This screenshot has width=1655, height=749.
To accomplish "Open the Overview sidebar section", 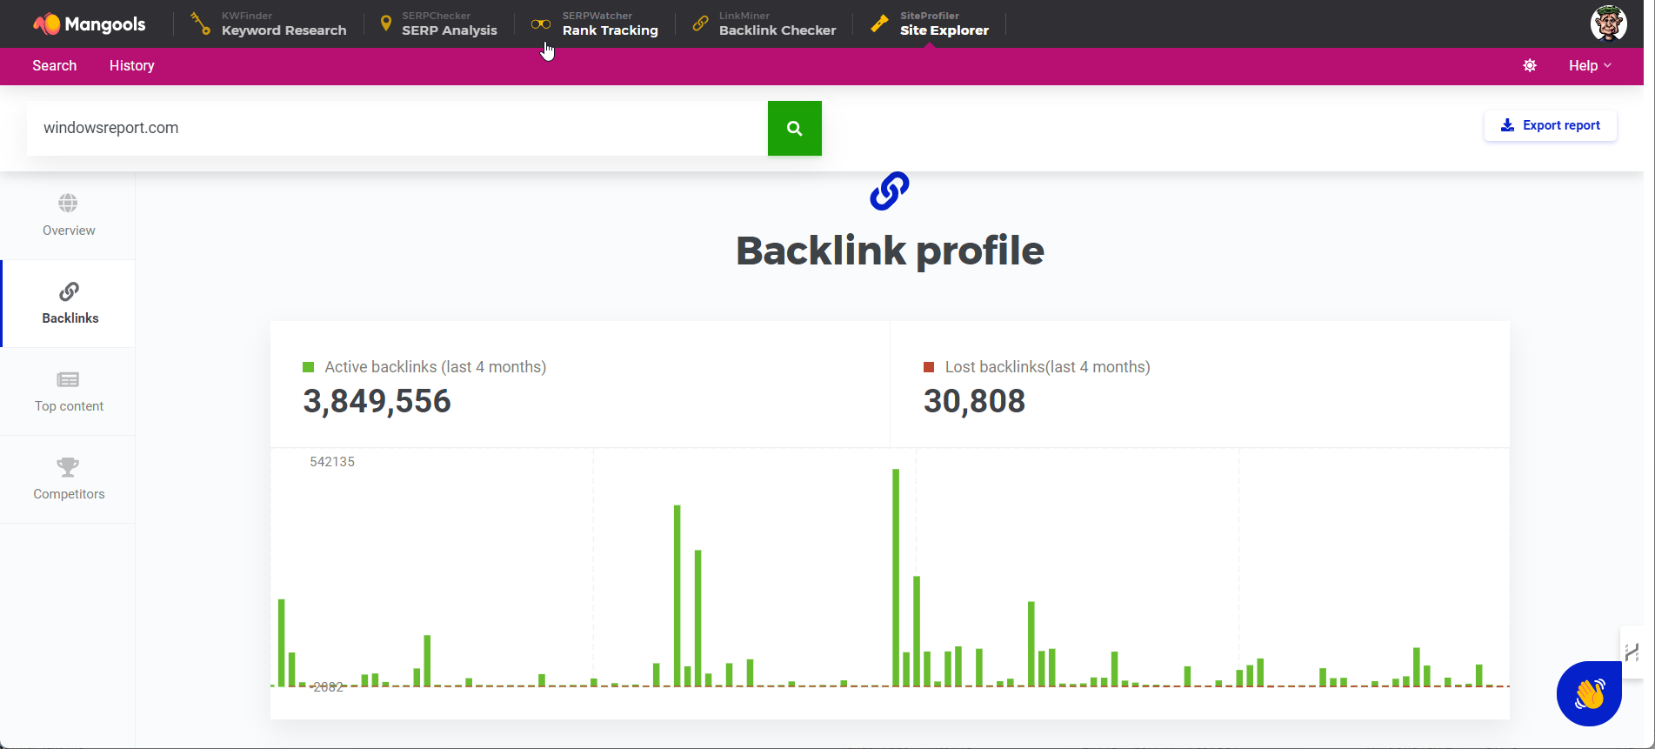I will [x=68, y=216].
